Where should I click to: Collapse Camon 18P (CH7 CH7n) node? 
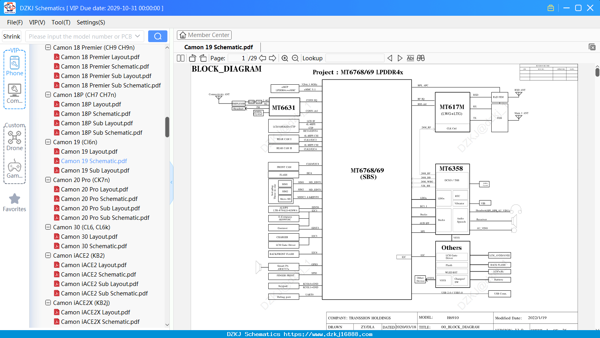pyautogui.click(x=48, y=95)
